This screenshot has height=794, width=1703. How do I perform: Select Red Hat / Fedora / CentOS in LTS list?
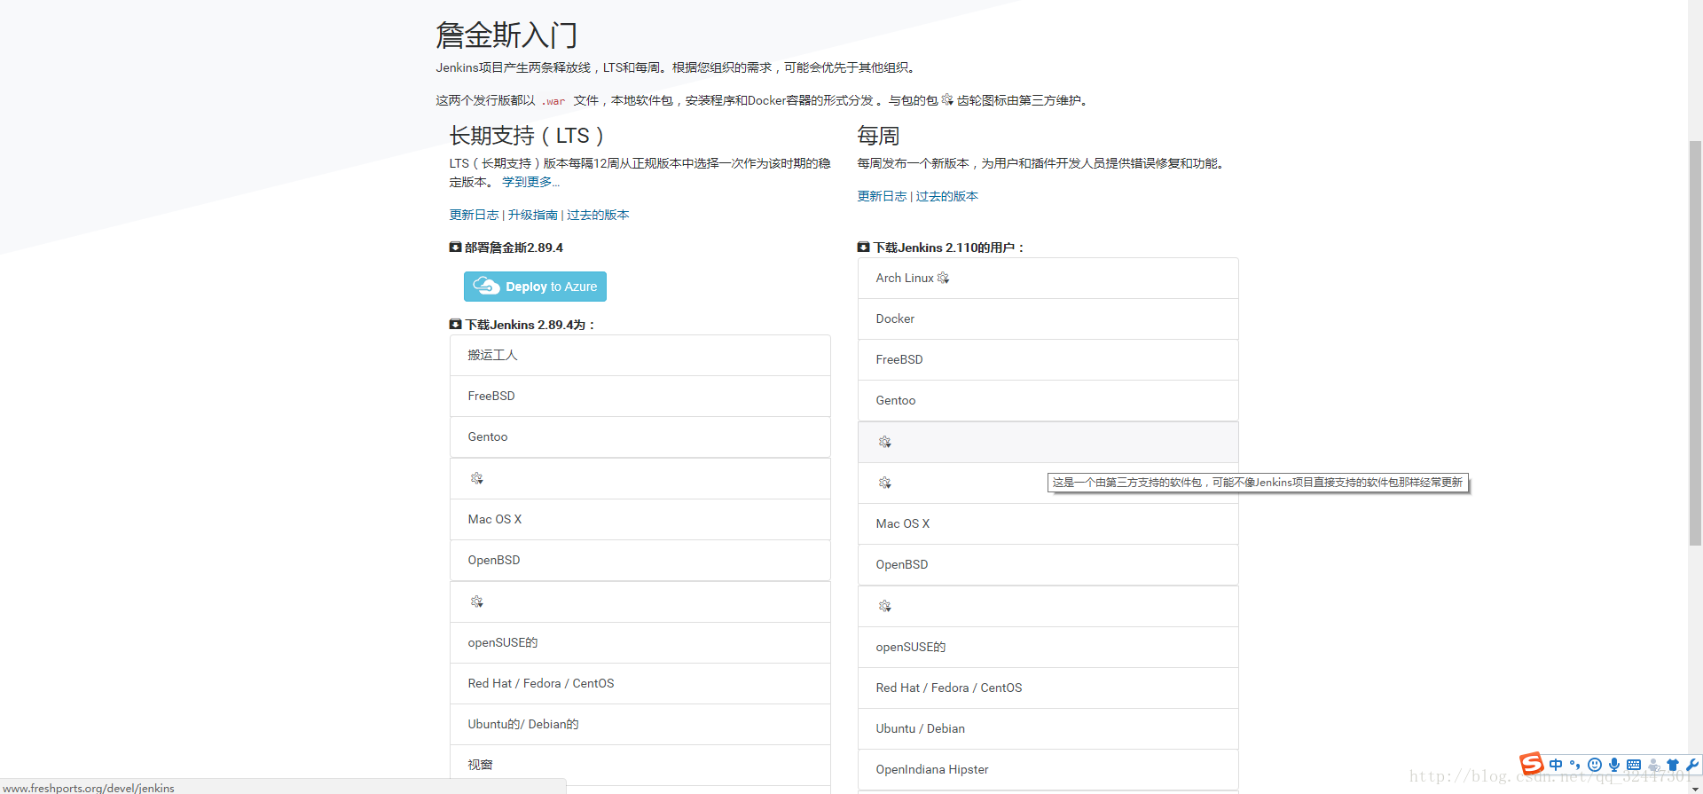click(640, 683)
